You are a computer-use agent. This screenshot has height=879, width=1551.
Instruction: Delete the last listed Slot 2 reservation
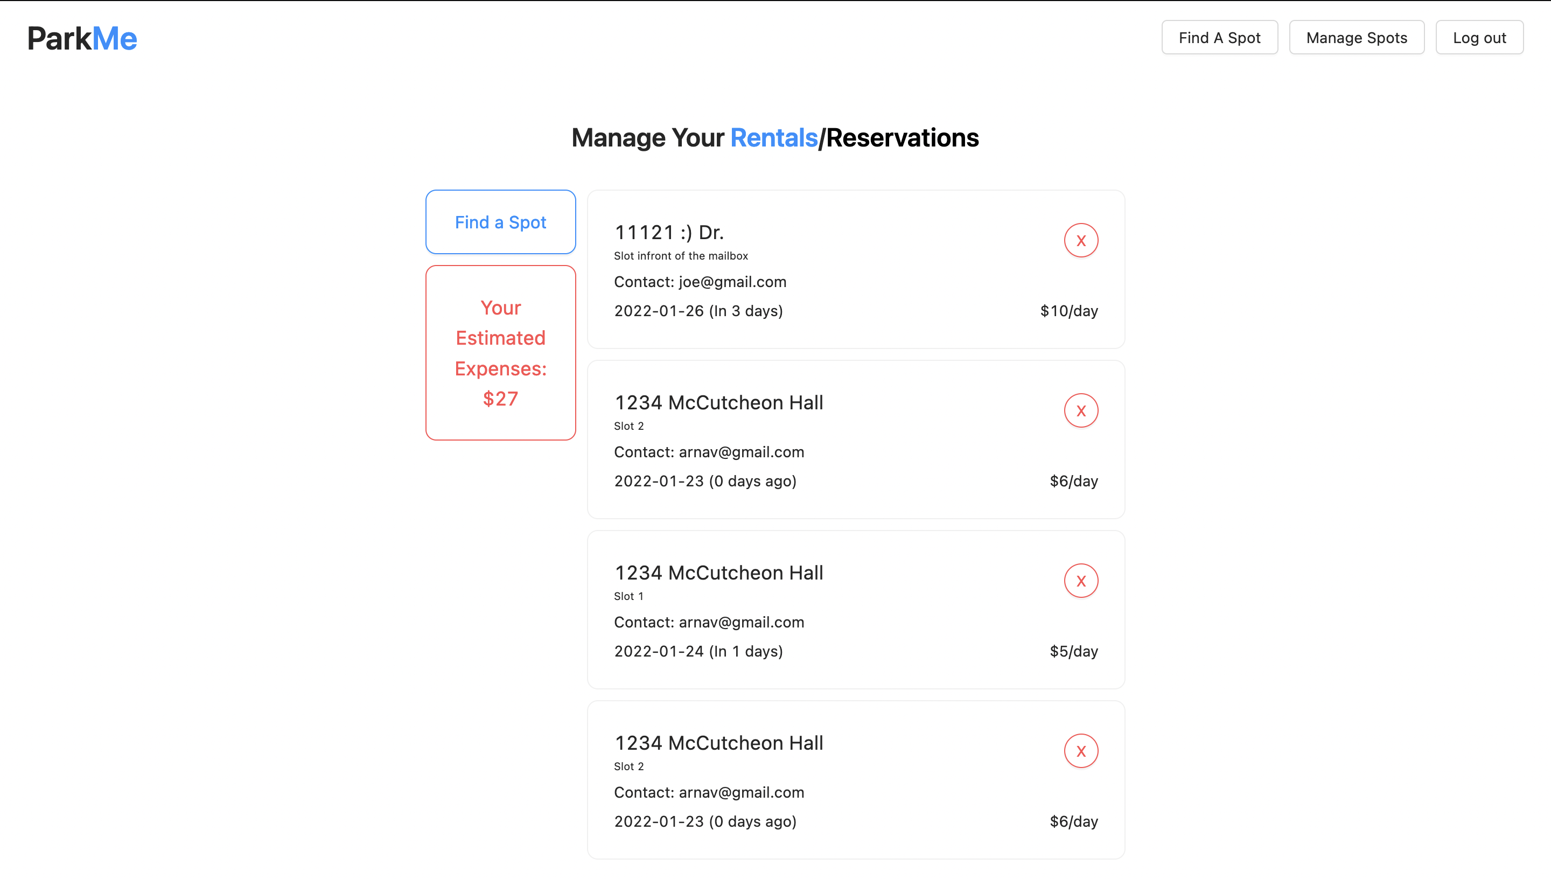click(x=1080, y=751)
